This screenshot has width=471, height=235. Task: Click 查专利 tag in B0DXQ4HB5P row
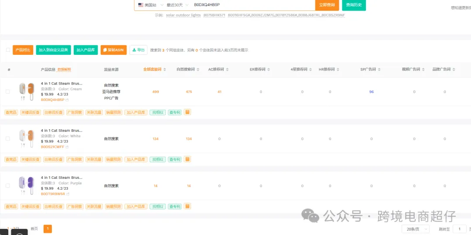(x=175, y=112)
